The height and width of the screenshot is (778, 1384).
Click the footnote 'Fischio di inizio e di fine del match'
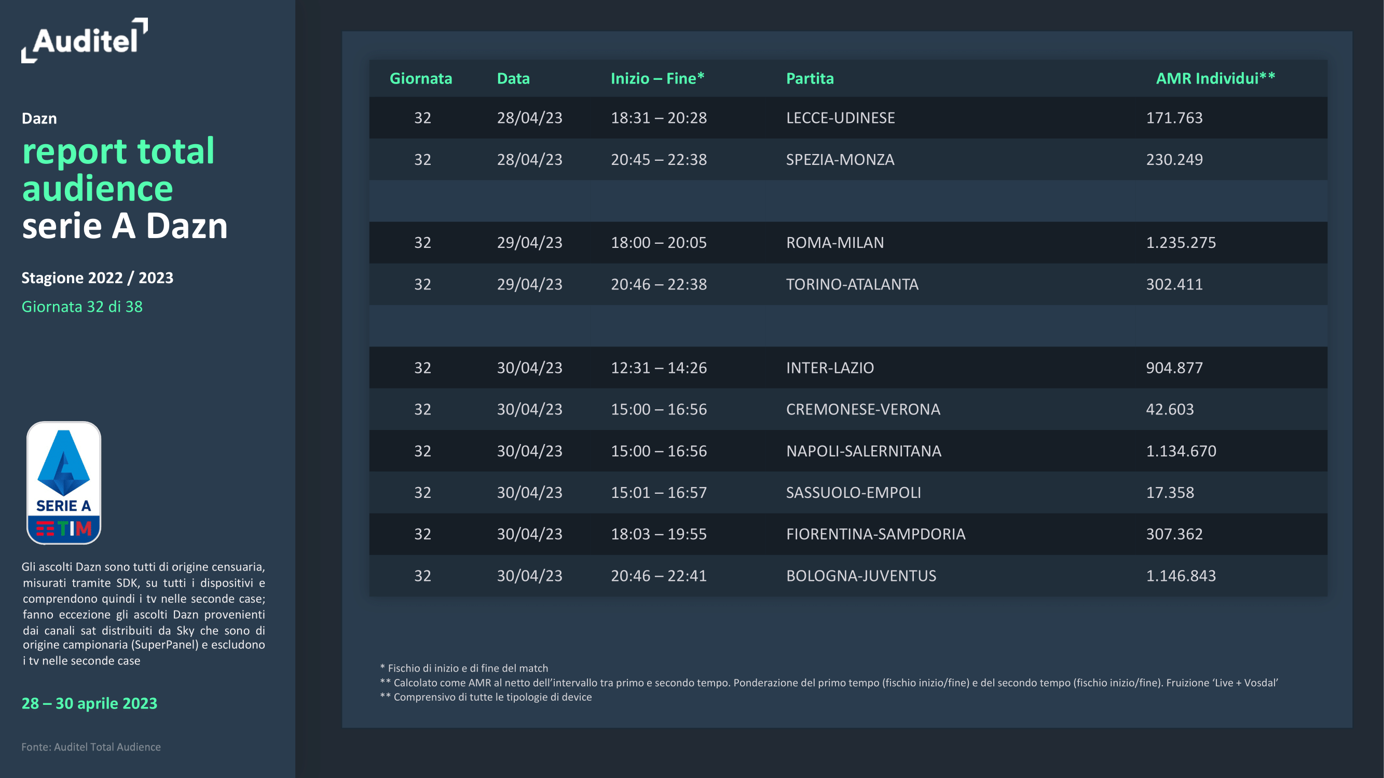pyautogui.click(x=464, y=668)
